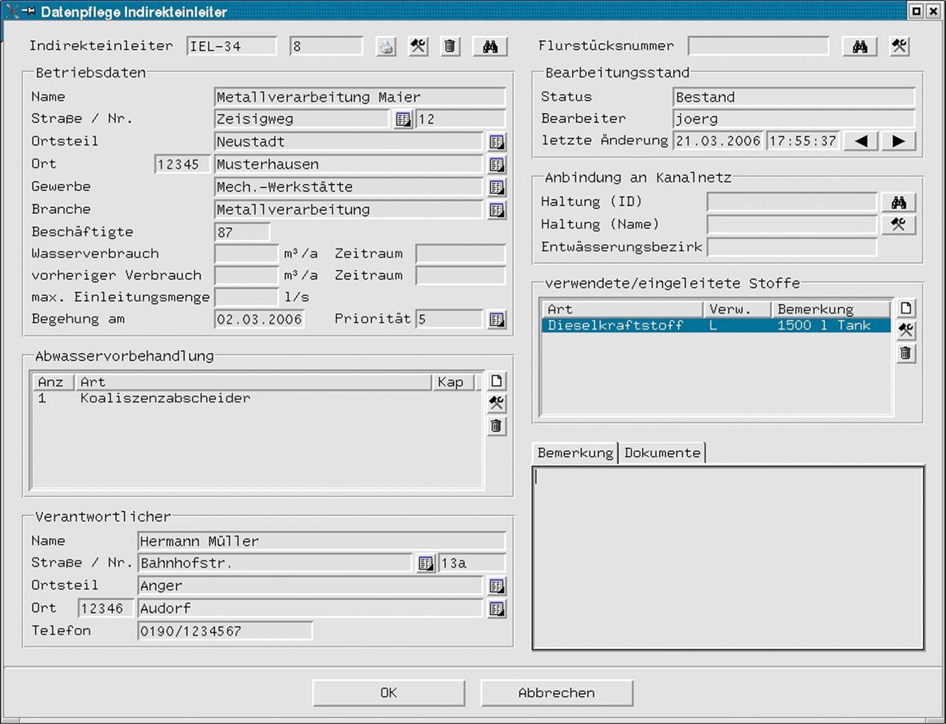Viewport: 946px width, 724px height.
Task: Open the Ortsteil list under Verantwortlicher
Action: [x=496, y=586]
